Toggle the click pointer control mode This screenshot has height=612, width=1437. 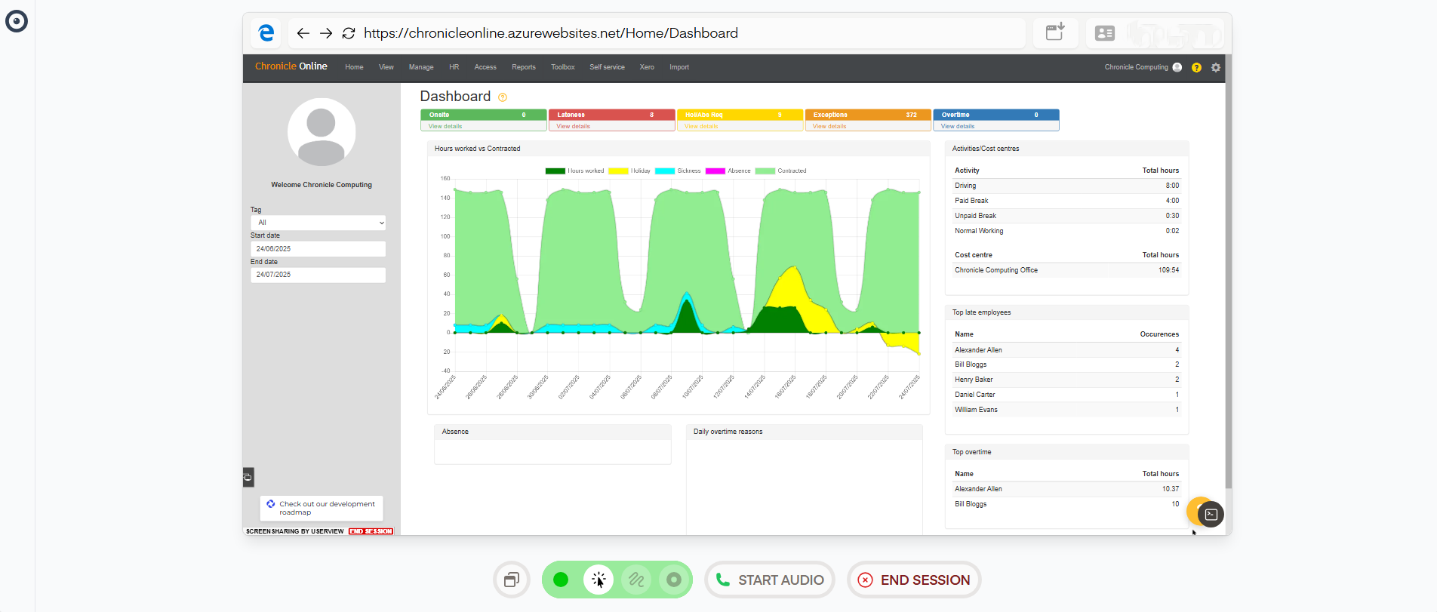pyautogui.click(x=598, y=580)
